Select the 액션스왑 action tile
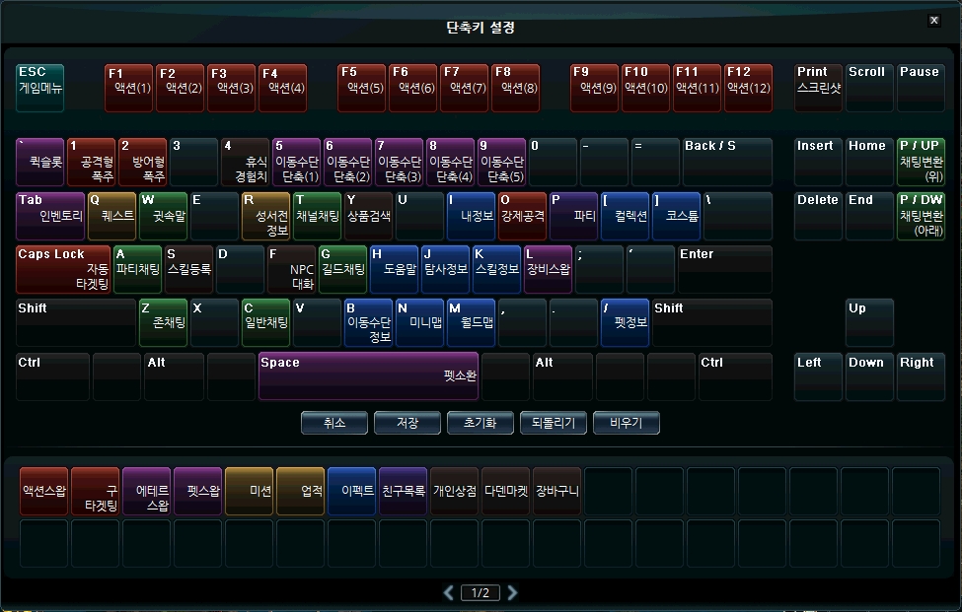 tap(44, 491)
